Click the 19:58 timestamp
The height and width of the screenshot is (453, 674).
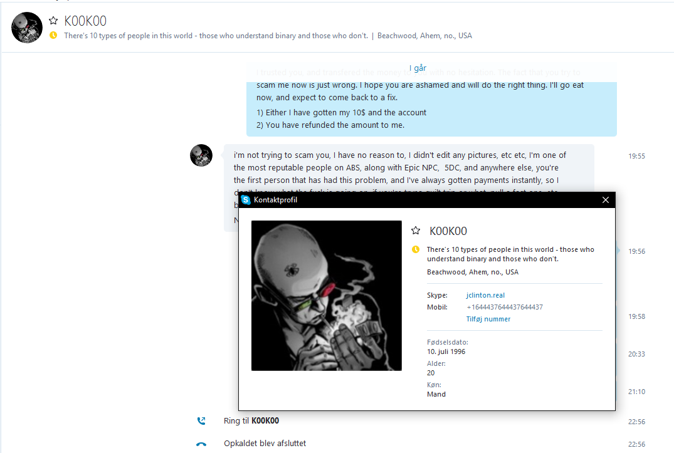pyautogui.click(x=636, y=317)
